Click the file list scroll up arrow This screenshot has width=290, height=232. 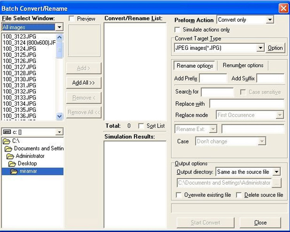pyautogui.click(x=59, y=38)
